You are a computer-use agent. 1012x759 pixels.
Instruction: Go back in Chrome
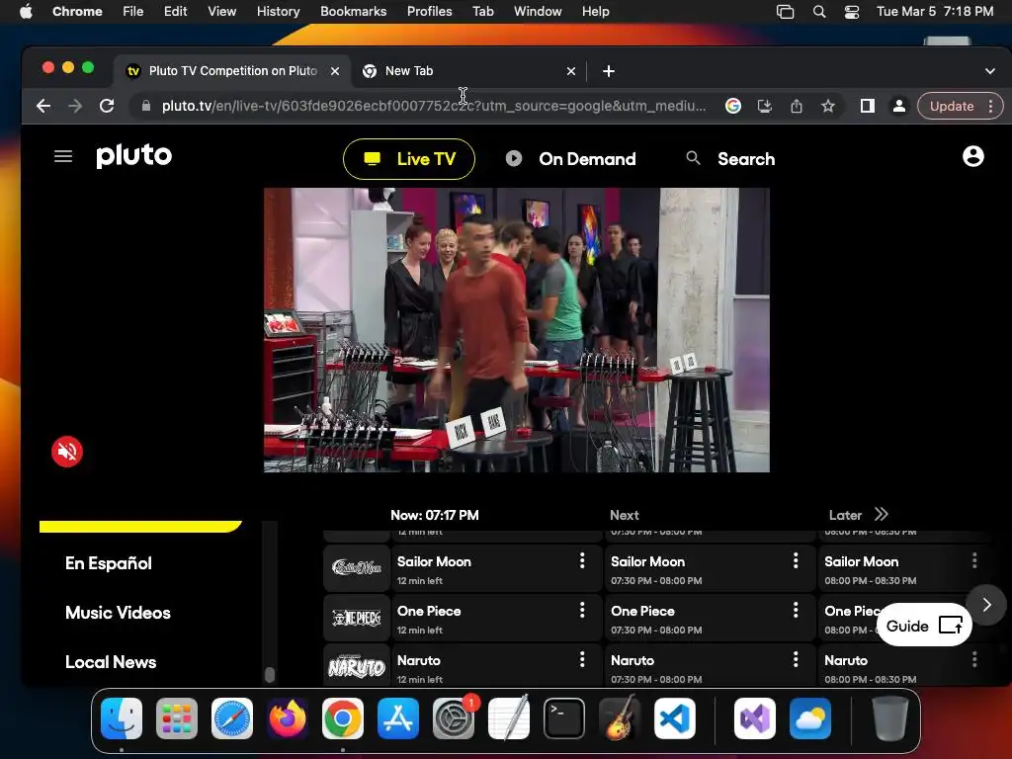[43, 106]
